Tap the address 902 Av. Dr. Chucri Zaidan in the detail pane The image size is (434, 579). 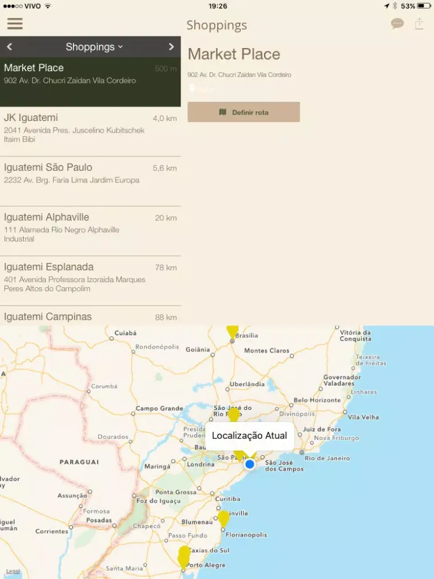pos(239,75)
